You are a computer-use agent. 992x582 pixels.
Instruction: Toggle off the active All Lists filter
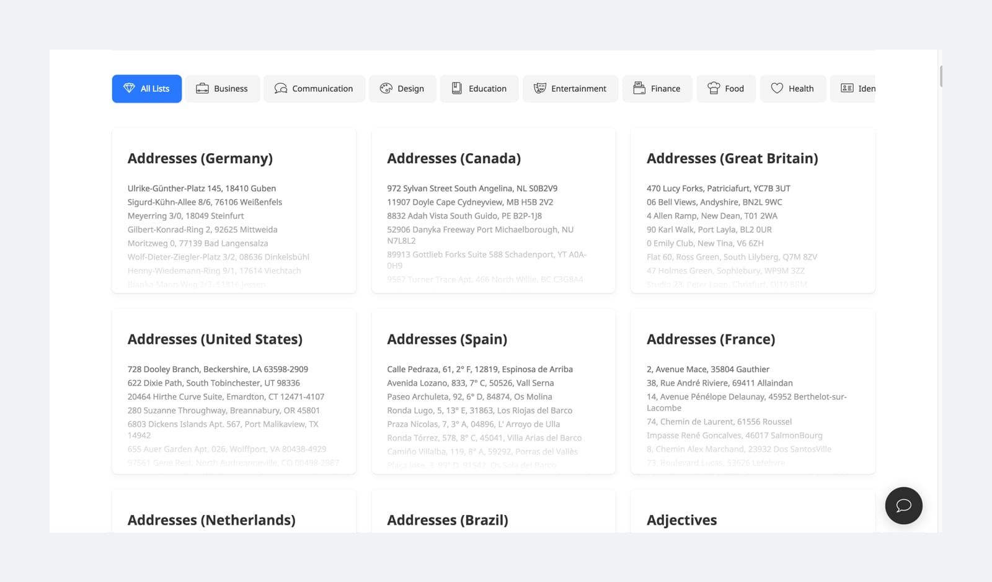(x=146, y=88)
